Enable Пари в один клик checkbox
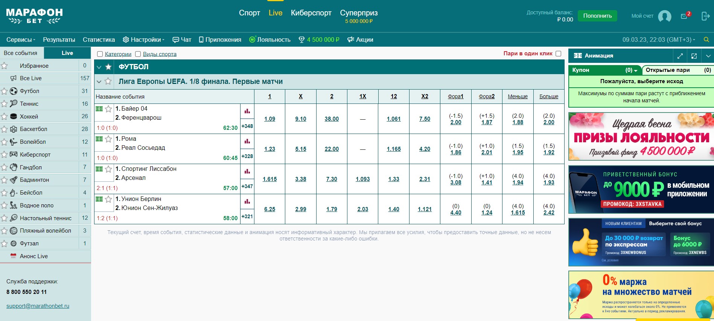 (x=559, y=53)
